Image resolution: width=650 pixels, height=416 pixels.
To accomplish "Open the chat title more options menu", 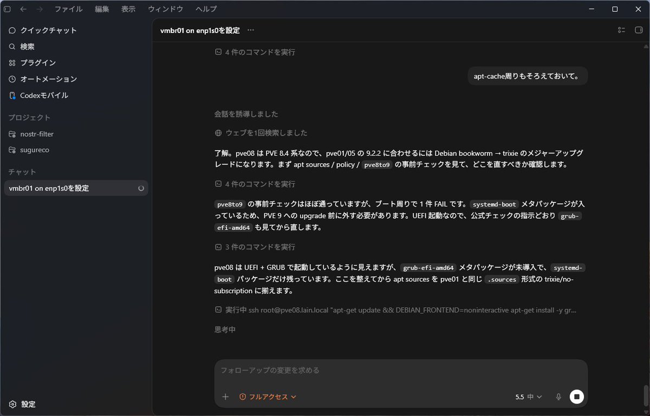I will [x=250, y=30].
